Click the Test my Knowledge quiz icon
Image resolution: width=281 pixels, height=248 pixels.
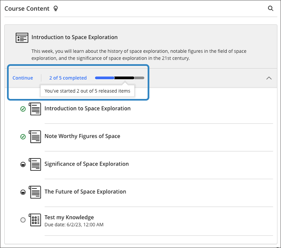pos(35,220)
